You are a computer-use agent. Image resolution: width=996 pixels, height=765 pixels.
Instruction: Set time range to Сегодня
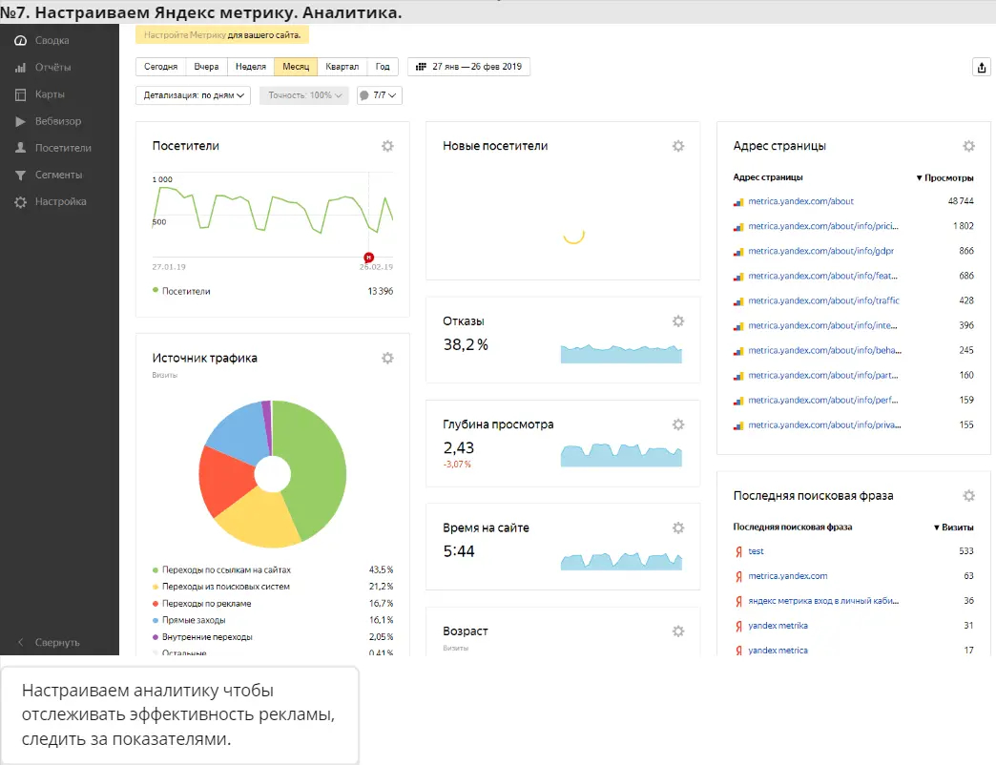[x=160, y=67]
